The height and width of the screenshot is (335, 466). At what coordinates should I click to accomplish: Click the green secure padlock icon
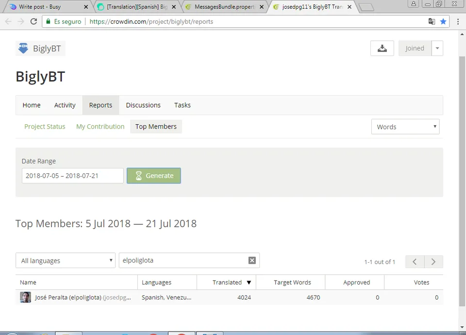pyautogui.click(x=48, y=21)
